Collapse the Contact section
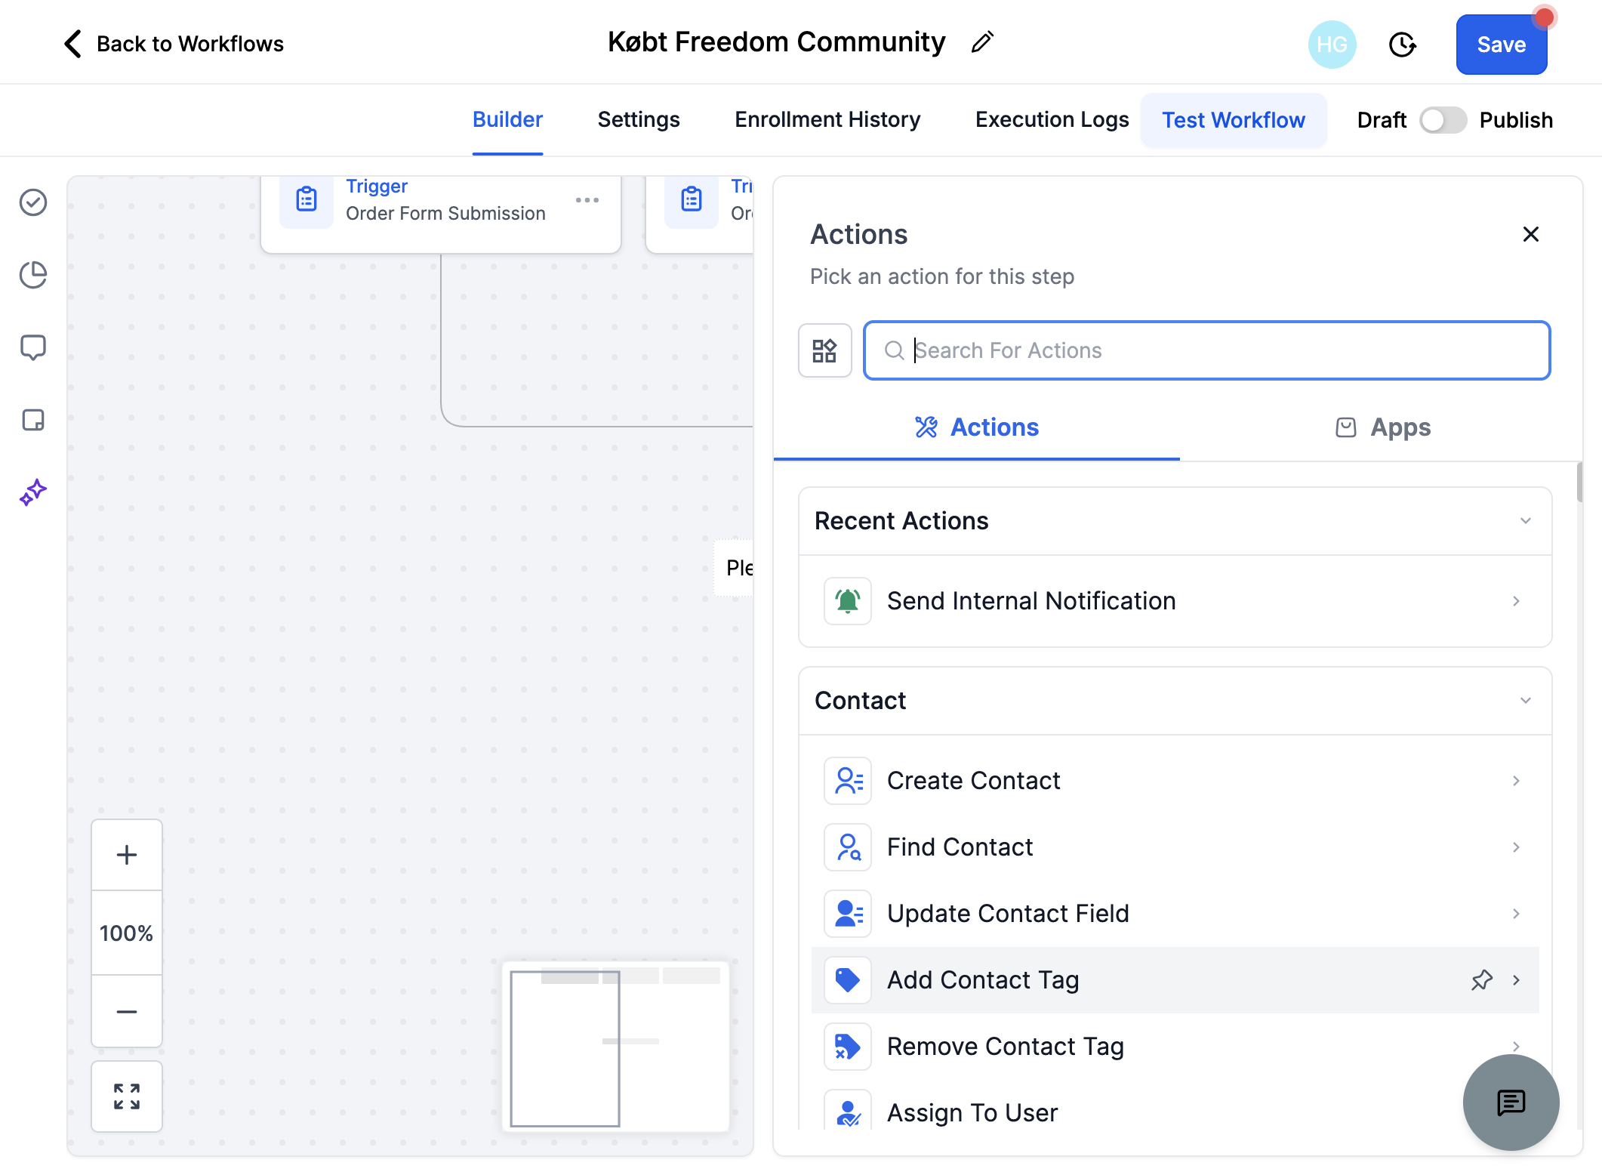The height and width of the screenshot is (1175, 1602). (x=1526, y=701)
